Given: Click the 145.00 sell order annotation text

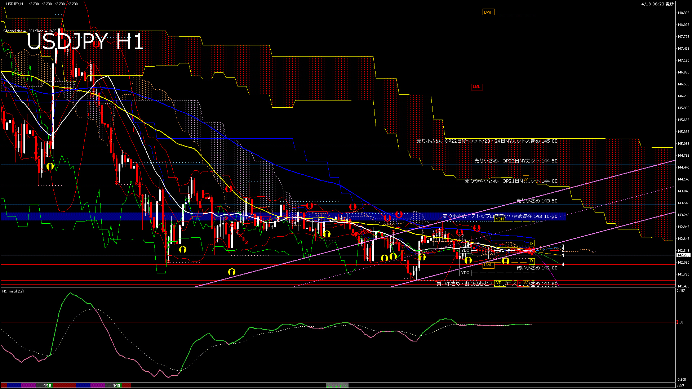Looking at the screenshot, I should 487,141.
